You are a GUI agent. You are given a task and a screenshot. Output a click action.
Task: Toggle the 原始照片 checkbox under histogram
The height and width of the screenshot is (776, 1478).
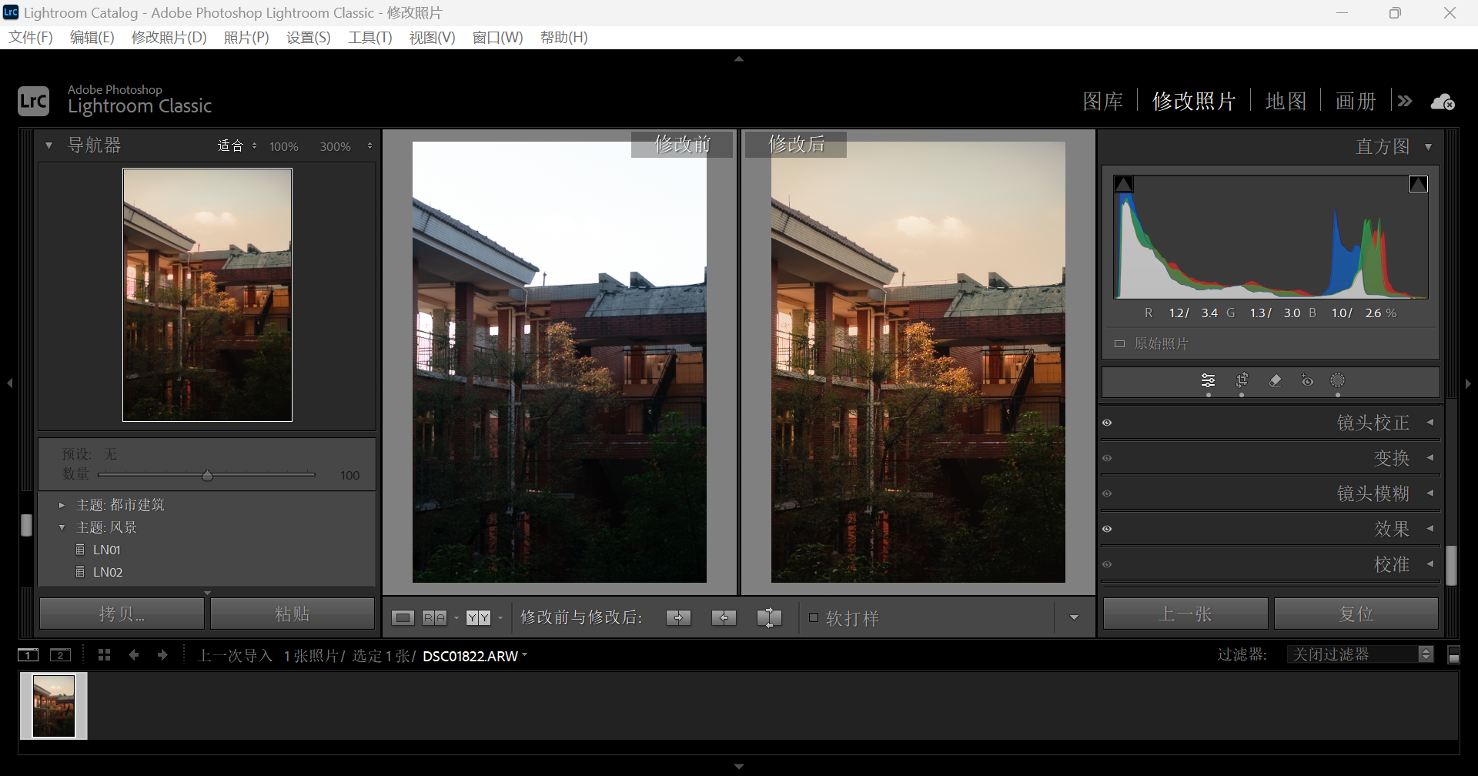1120,344
